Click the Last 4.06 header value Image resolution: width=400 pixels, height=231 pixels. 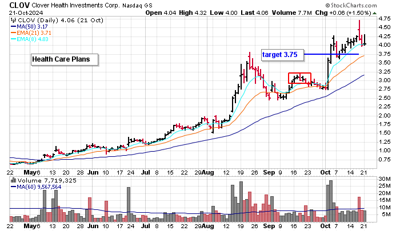pyautogui.click(x=255, y=13)
